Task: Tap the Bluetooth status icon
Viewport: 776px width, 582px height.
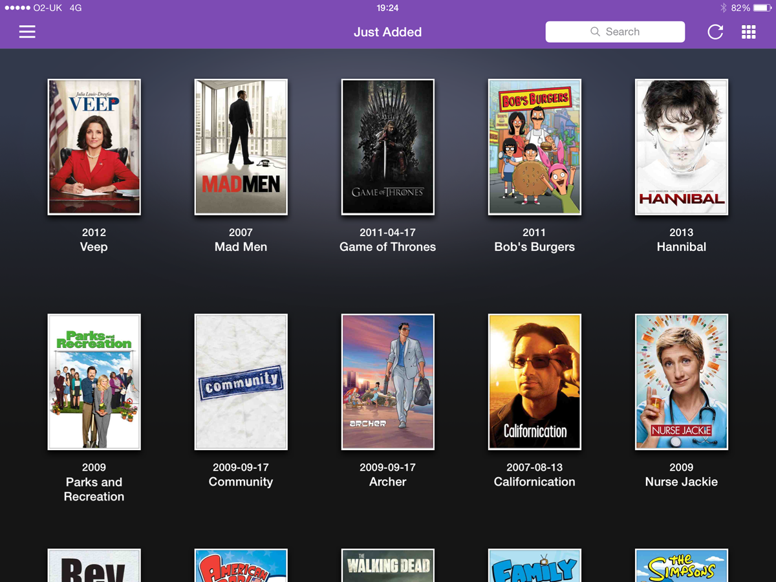Action: pyautogui.click(x=724, y=8)
